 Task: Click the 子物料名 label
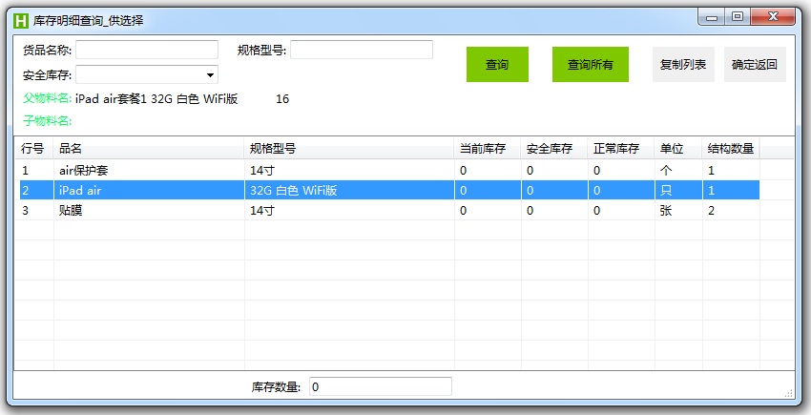[47, 121]
